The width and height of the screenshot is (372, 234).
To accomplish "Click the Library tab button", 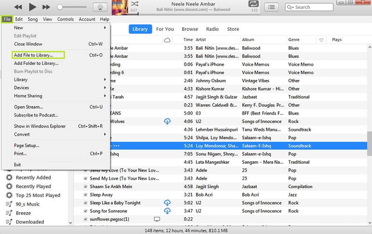I will [x=140, y=29].
